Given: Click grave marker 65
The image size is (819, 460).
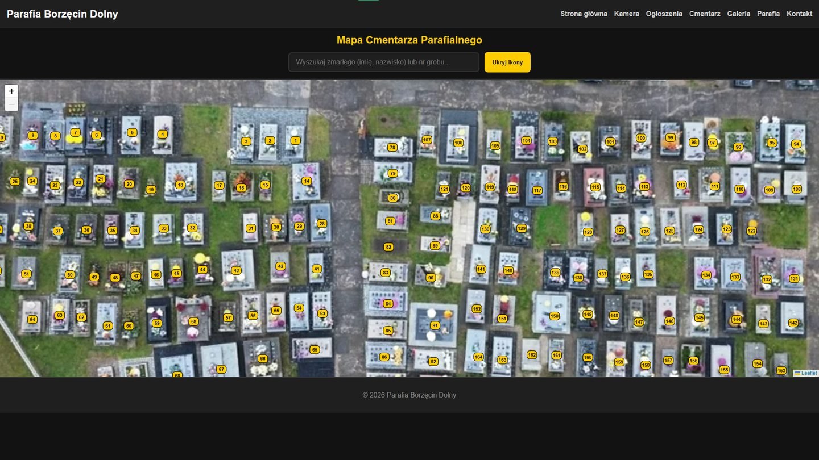Looking at the screenshot, I should pos(315,349).
